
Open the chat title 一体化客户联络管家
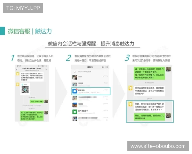(x=32, y=68)
